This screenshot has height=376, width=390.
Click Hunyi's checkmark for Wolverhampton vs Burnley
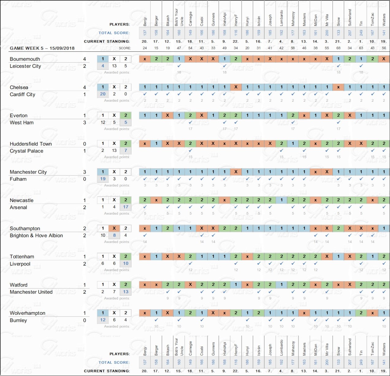pos(247,320)
